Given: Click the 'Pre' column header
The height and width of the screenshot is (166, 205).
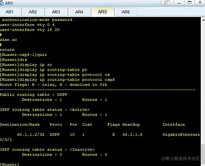Looking at the screenshot, I should tap(73, 124).
